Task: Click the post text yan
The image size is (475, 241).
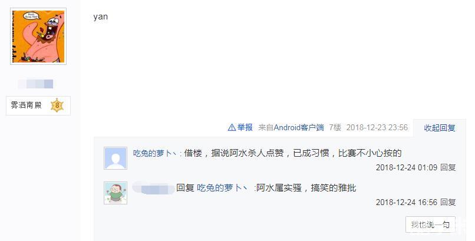Action: [x=101, y=16]
